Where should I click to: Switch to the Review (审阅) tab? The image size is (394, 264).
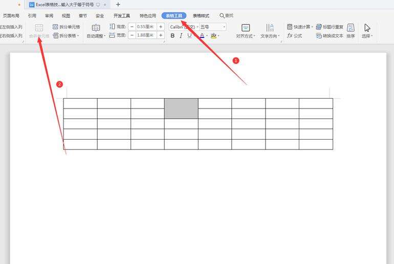49,15
